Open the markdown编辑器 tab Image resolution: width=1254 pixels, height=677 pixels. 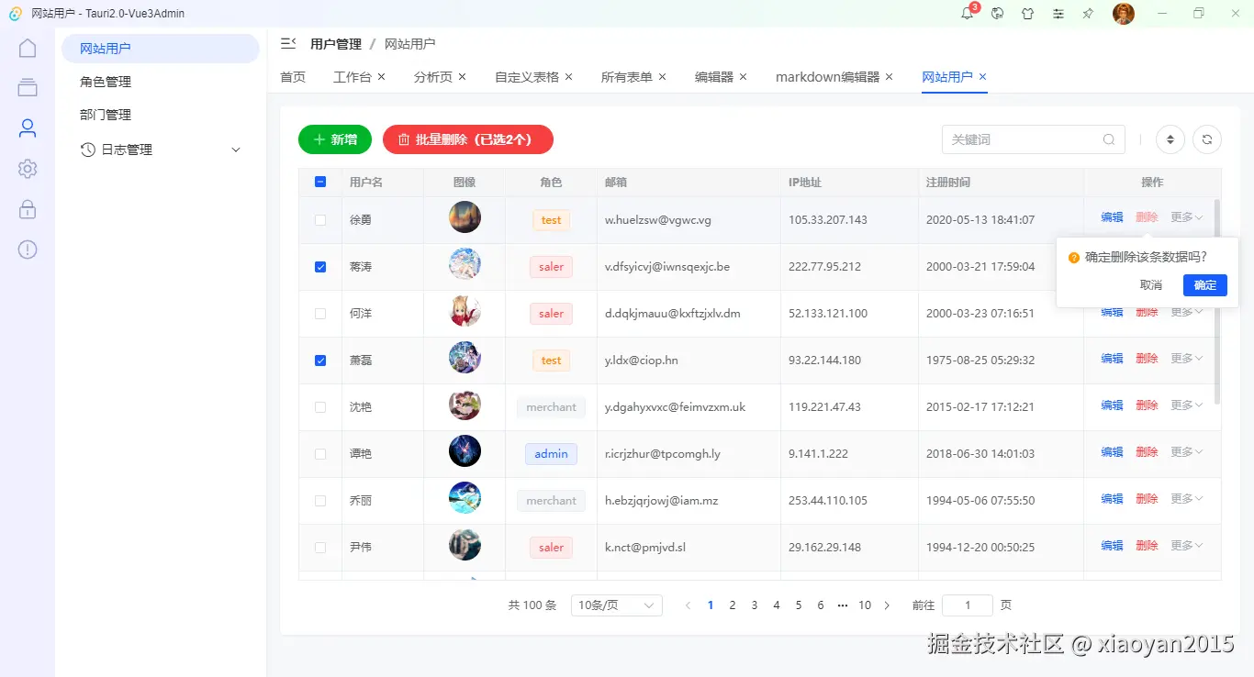point(827,77)
